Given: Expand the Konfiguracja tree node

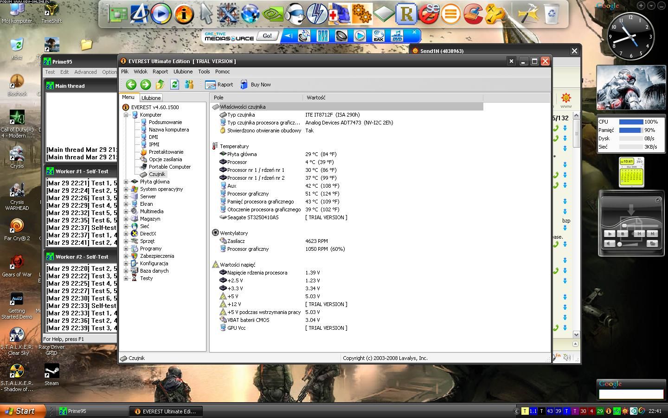Looking at the screenshot, I should [126, 263].
